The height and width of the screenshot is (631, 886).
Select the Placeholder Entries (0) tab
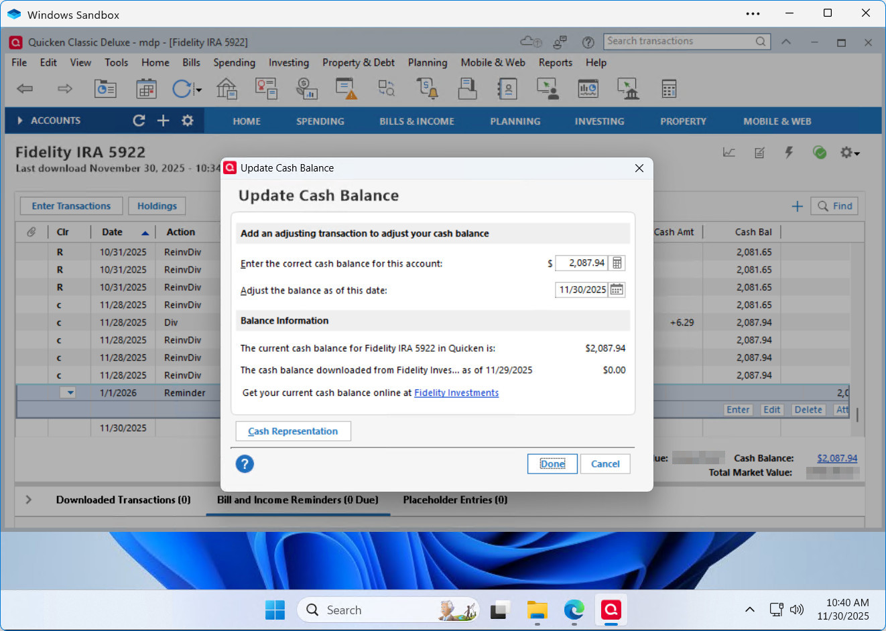coord(455,500)
